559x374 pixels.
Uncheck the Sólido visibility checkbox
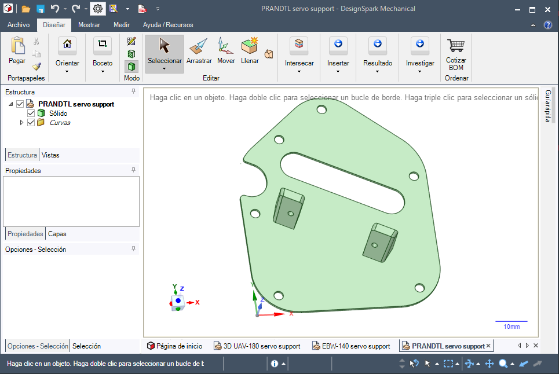click(x=31, y=113)
